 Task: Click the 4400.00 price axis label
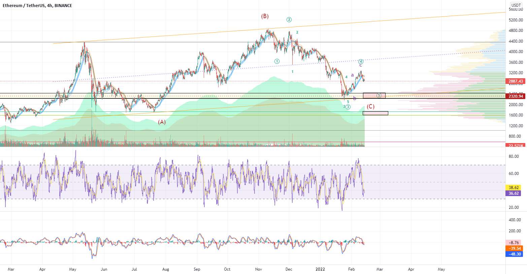516,41
